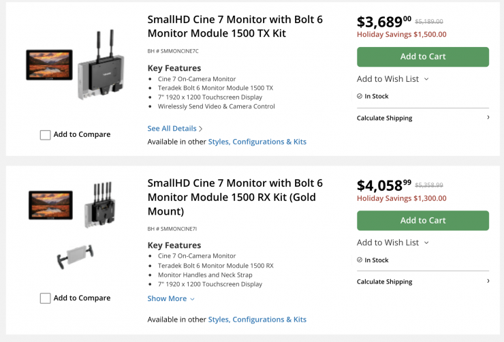This screenshot has height=342, width=504.
Task: Expand Add to Wish List for TX Kit
Action: pos(392,79)
